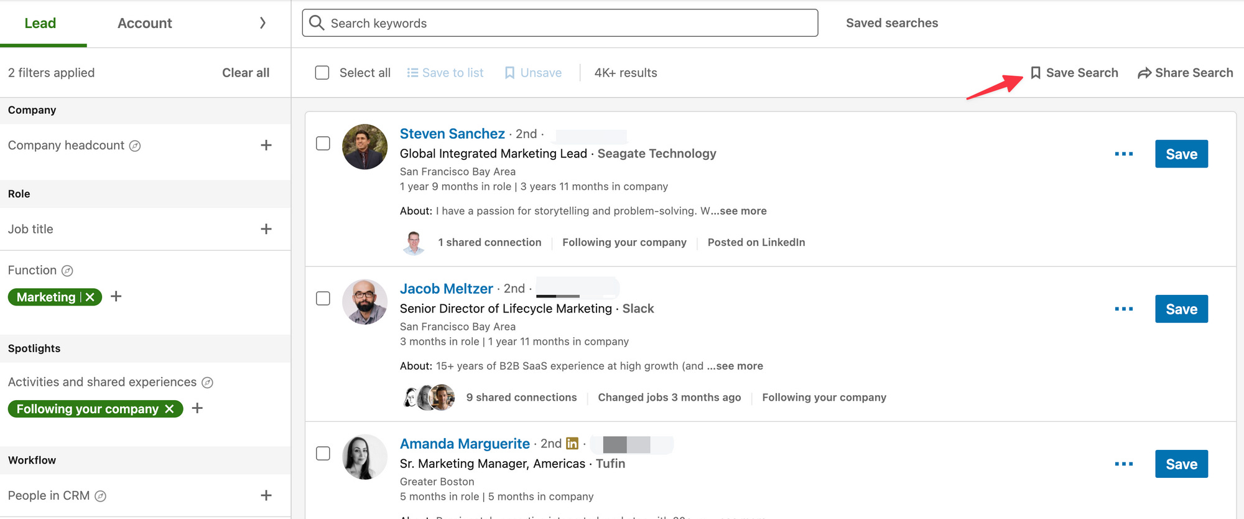Open Jacob Meltzer's profile name link

click(446, 289)
